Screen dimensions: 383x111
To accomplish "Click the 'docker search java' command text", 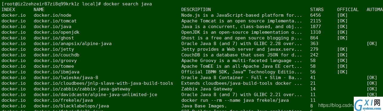I will click(128, 4).
